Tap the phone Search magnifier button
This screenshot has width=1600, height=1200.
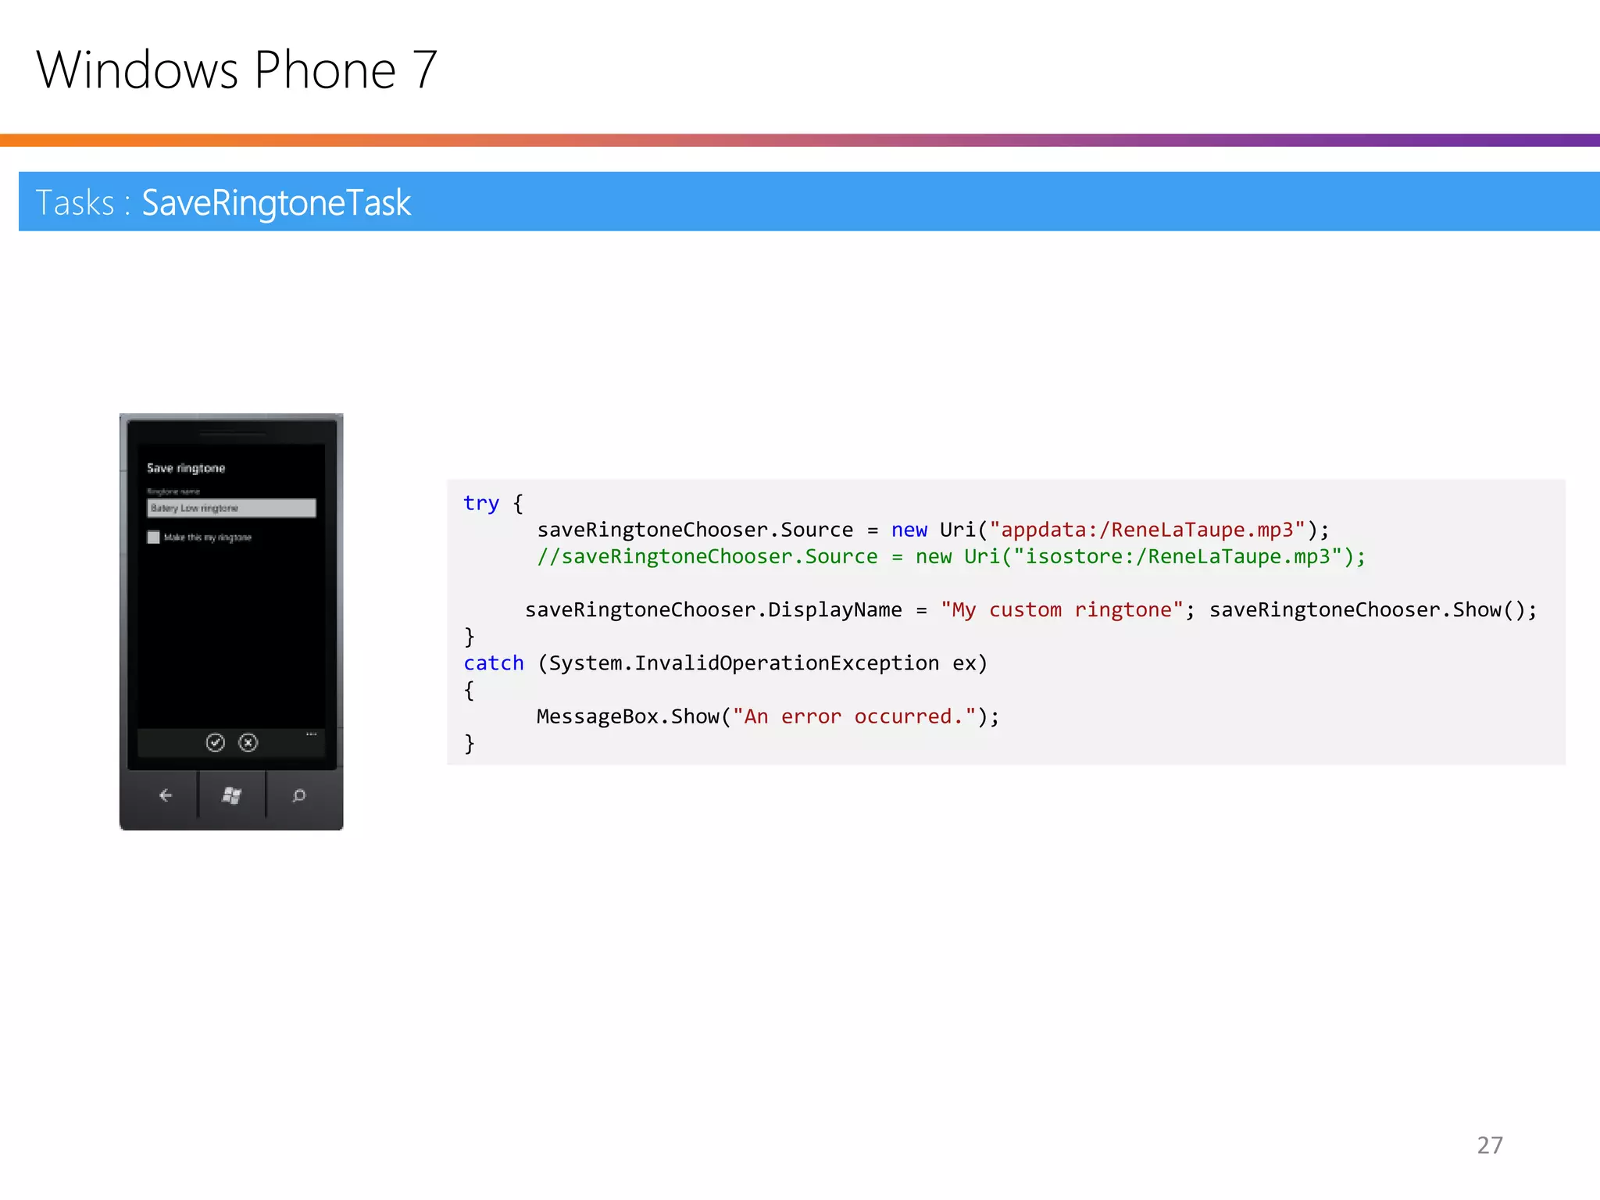(298, 795)
